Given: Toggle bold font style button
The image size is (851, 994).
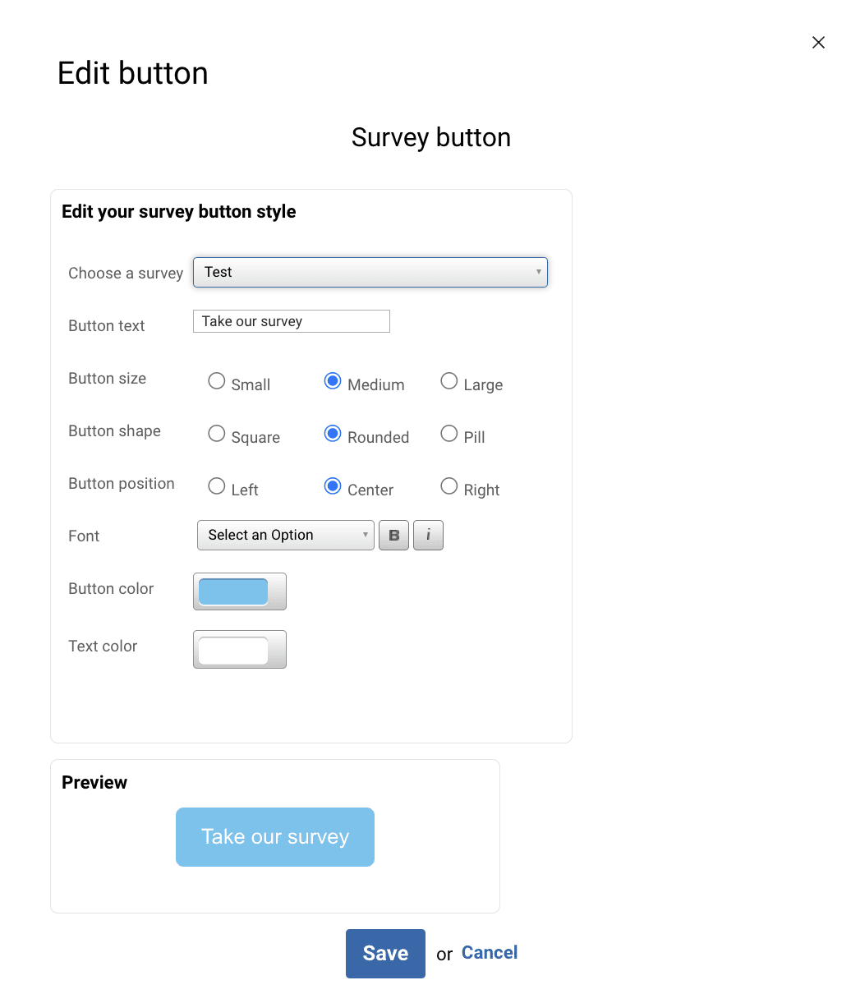Looking at the screenshot, I should point(393,536).
